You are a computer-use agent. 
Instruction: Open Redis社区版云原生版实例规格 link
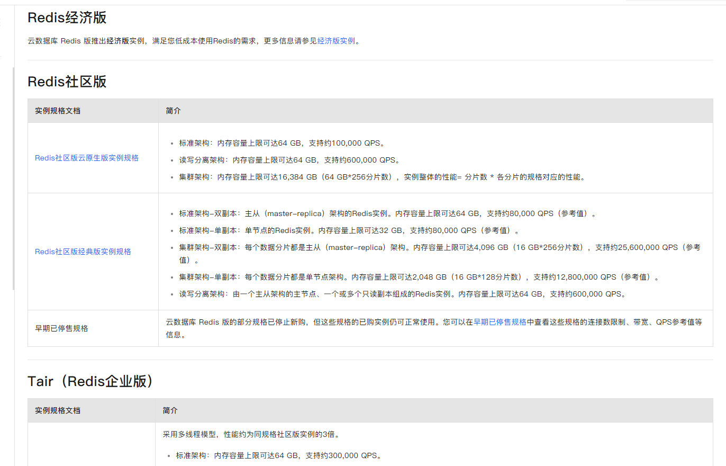(x=87, y=158)
